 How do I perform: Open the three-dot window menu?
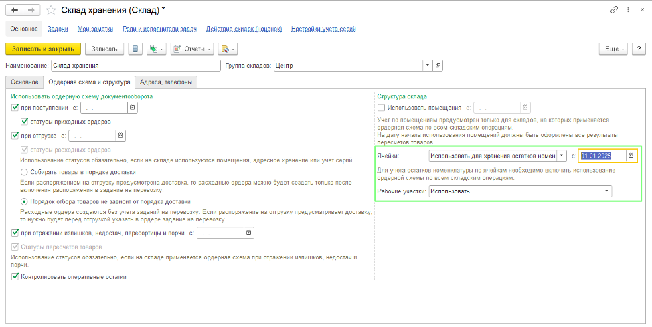coord(629,10)
